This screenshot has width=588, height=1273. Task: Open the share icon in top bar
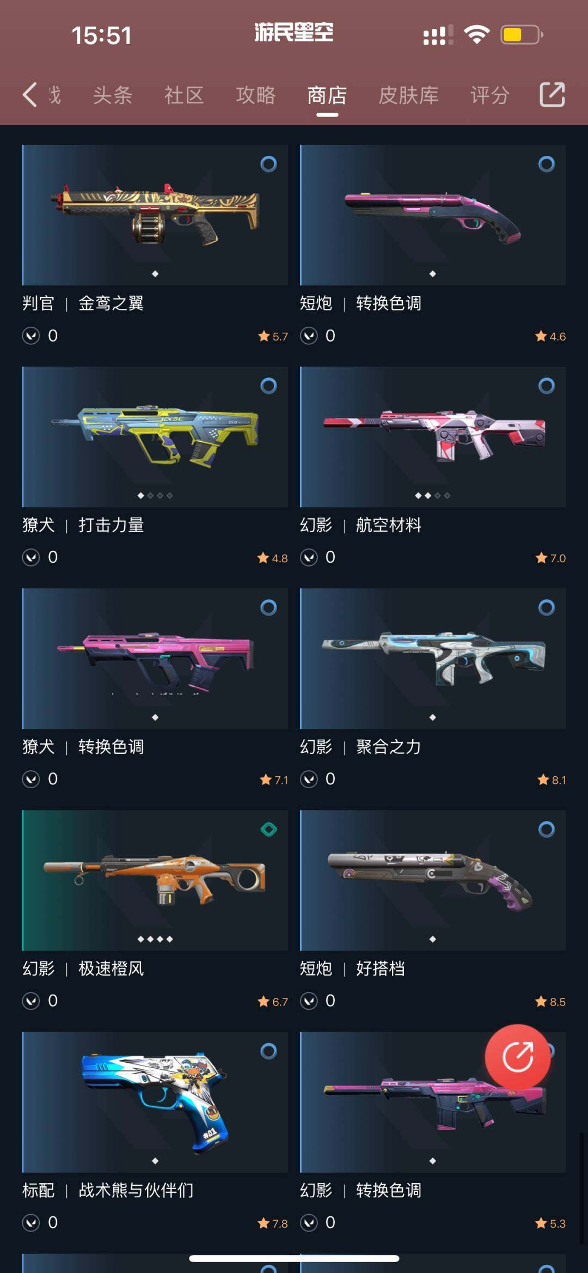[552, 95]
